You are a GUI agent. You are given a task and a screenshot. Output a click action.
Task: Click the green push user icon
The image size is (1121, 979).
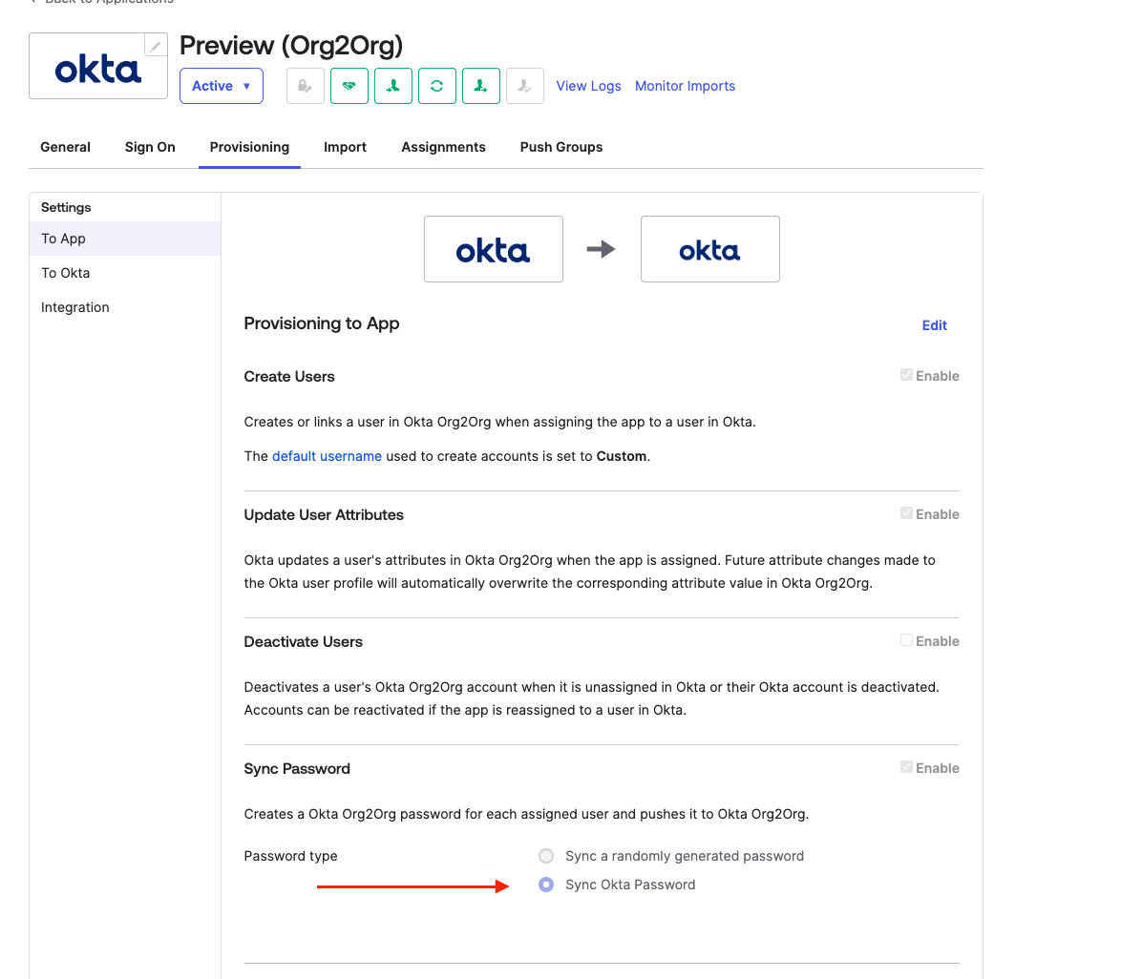481,86
